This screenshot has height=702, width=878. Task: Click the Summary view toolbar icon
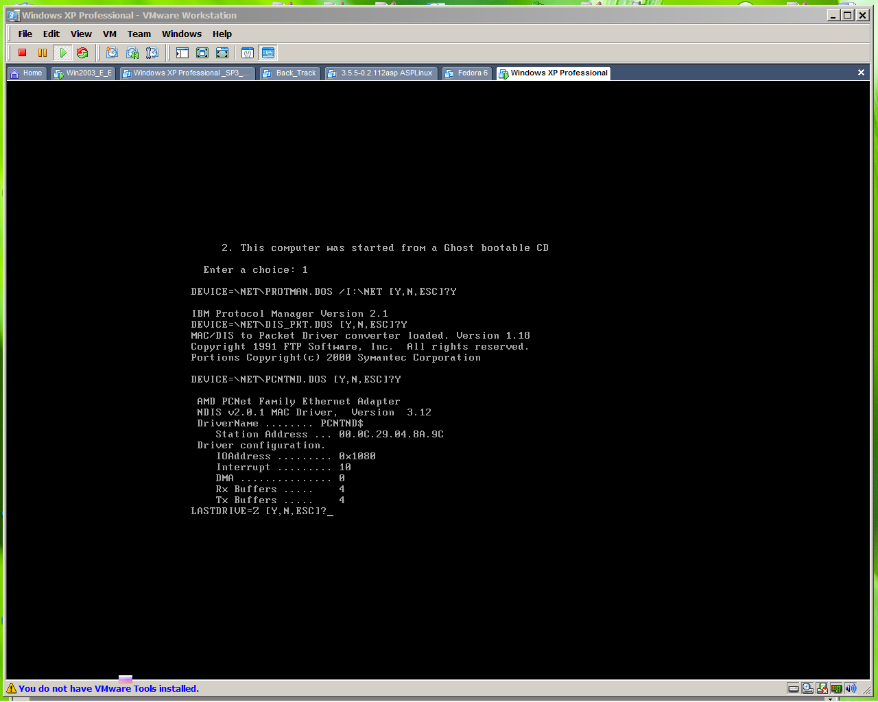pyautogui.click(x=248, y=53)
